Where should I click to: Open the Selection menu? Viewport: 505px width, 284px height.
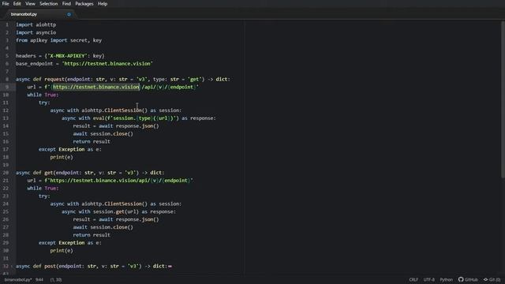(49, 4)
